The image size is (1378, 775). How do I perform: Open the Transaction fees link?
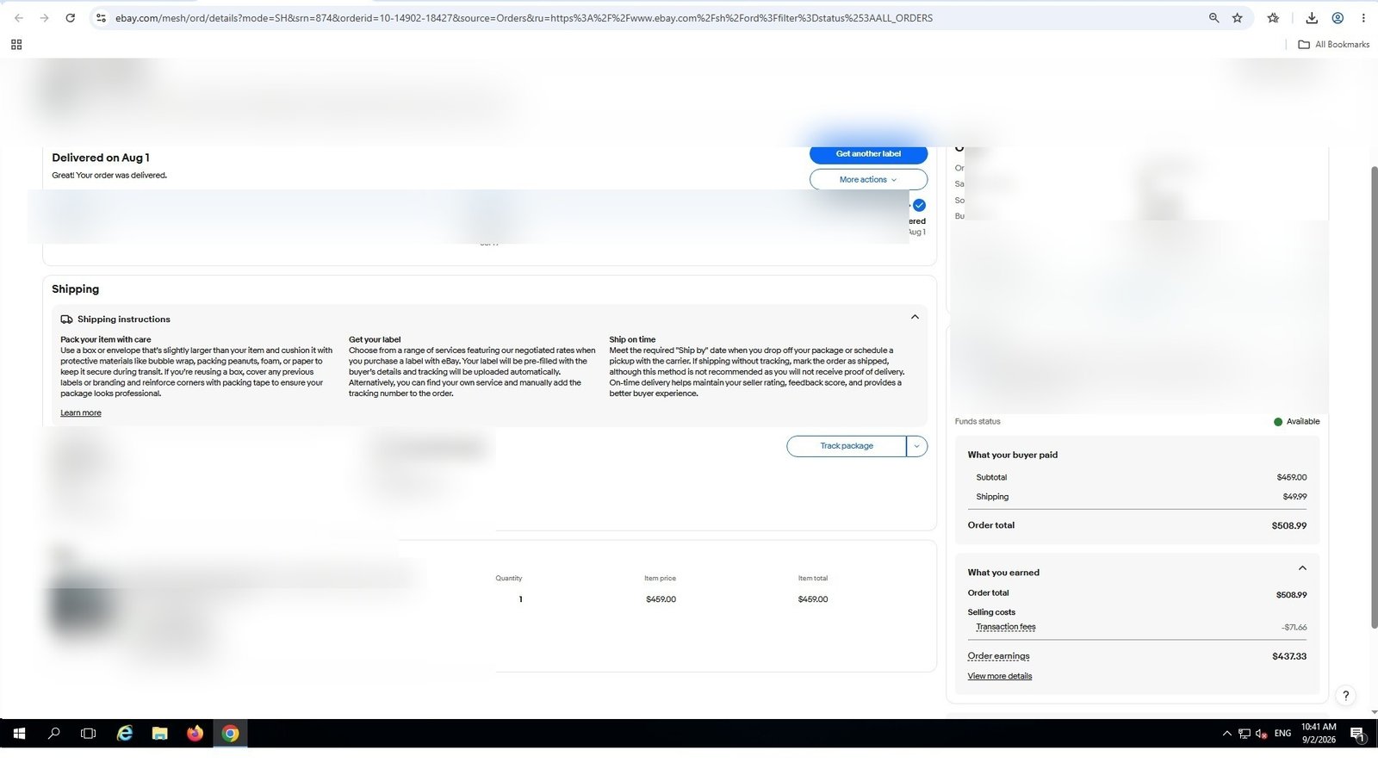pos(1005,627)
